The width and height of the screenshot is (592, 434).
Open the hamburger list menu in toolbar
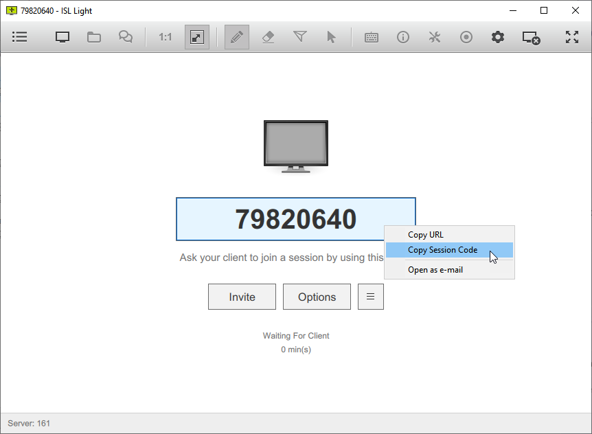20,37
